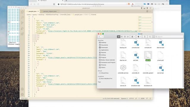Switch Finder to column view
This screenshot has height=107, width=190.
(x=125, y=37)
